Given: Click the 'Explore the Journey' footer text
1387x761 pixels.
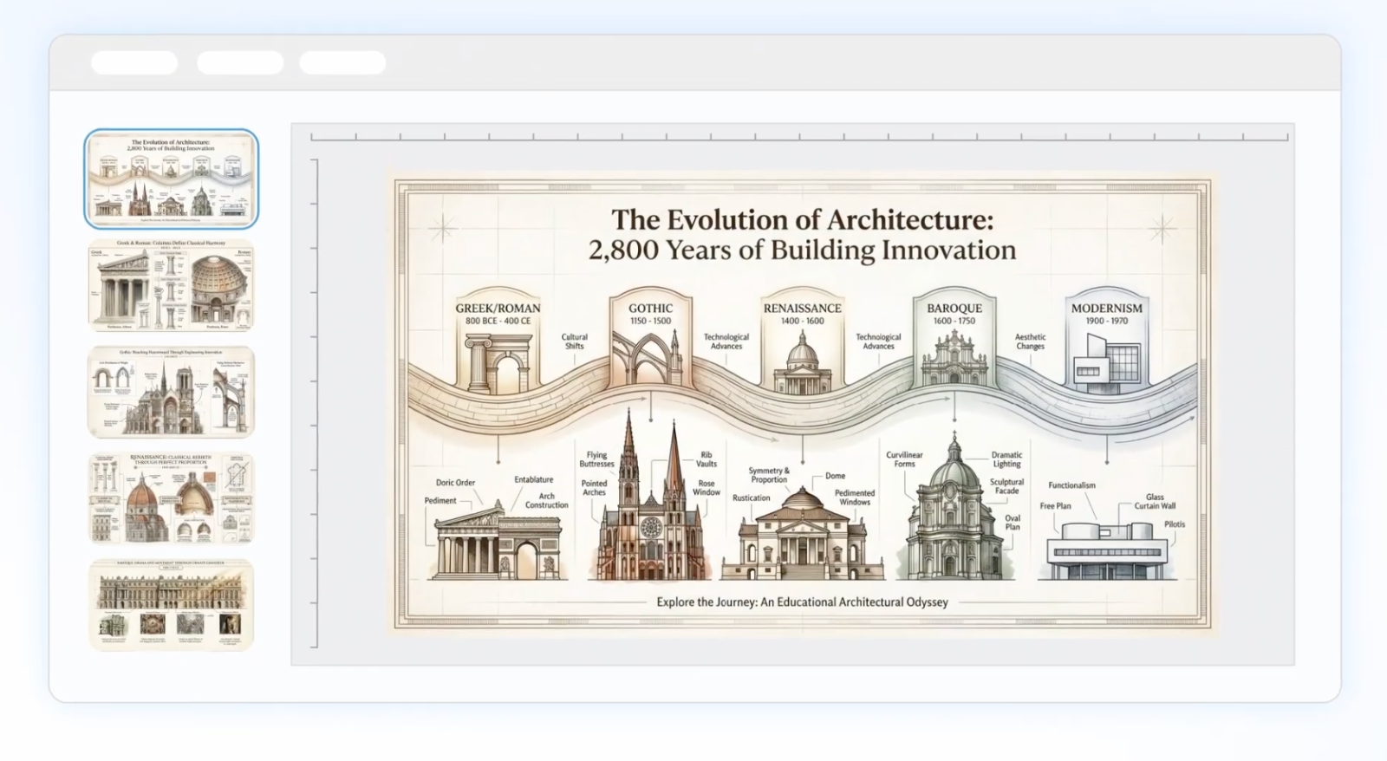Looking at the screenshot, I should pyautogui.click(x=802, y=602).
